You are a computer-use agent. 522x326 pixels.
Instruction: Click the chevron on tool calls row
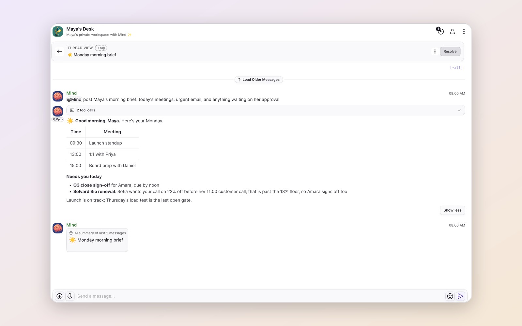(459, 110)
